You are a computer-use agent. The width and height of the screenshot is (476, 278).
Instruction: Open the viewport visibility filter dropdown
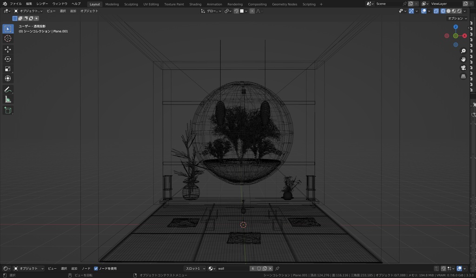click(x=402, y=11)
